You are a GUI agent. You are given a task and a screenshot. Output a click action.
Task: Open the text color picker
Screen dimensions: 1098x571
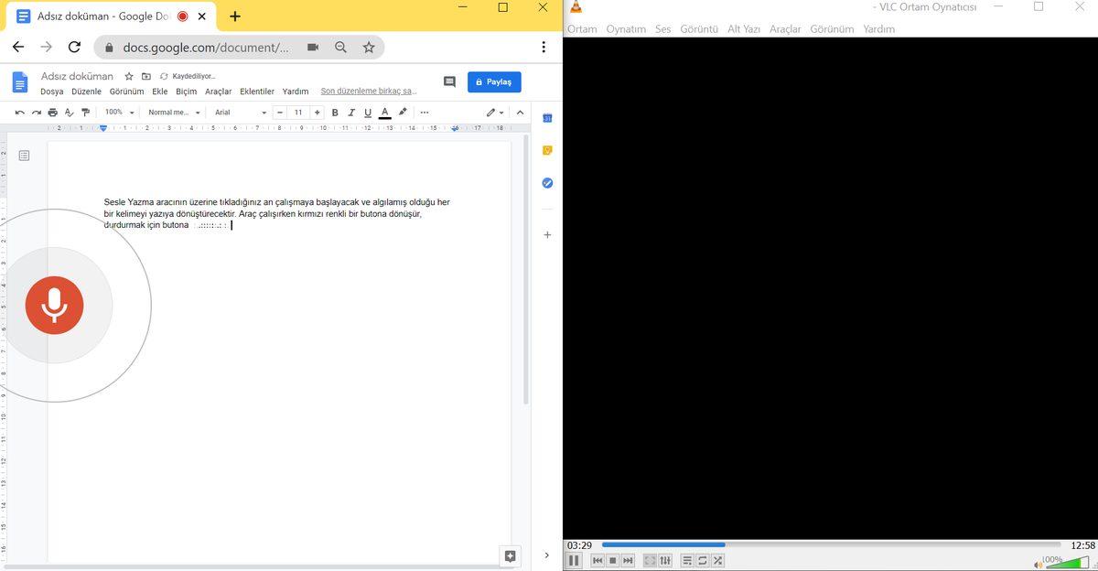click(x=384, y=112)
